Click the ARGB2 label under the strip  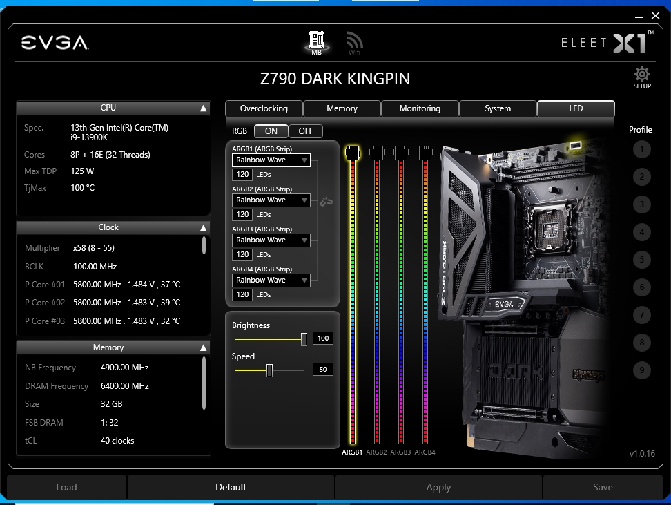377,452
